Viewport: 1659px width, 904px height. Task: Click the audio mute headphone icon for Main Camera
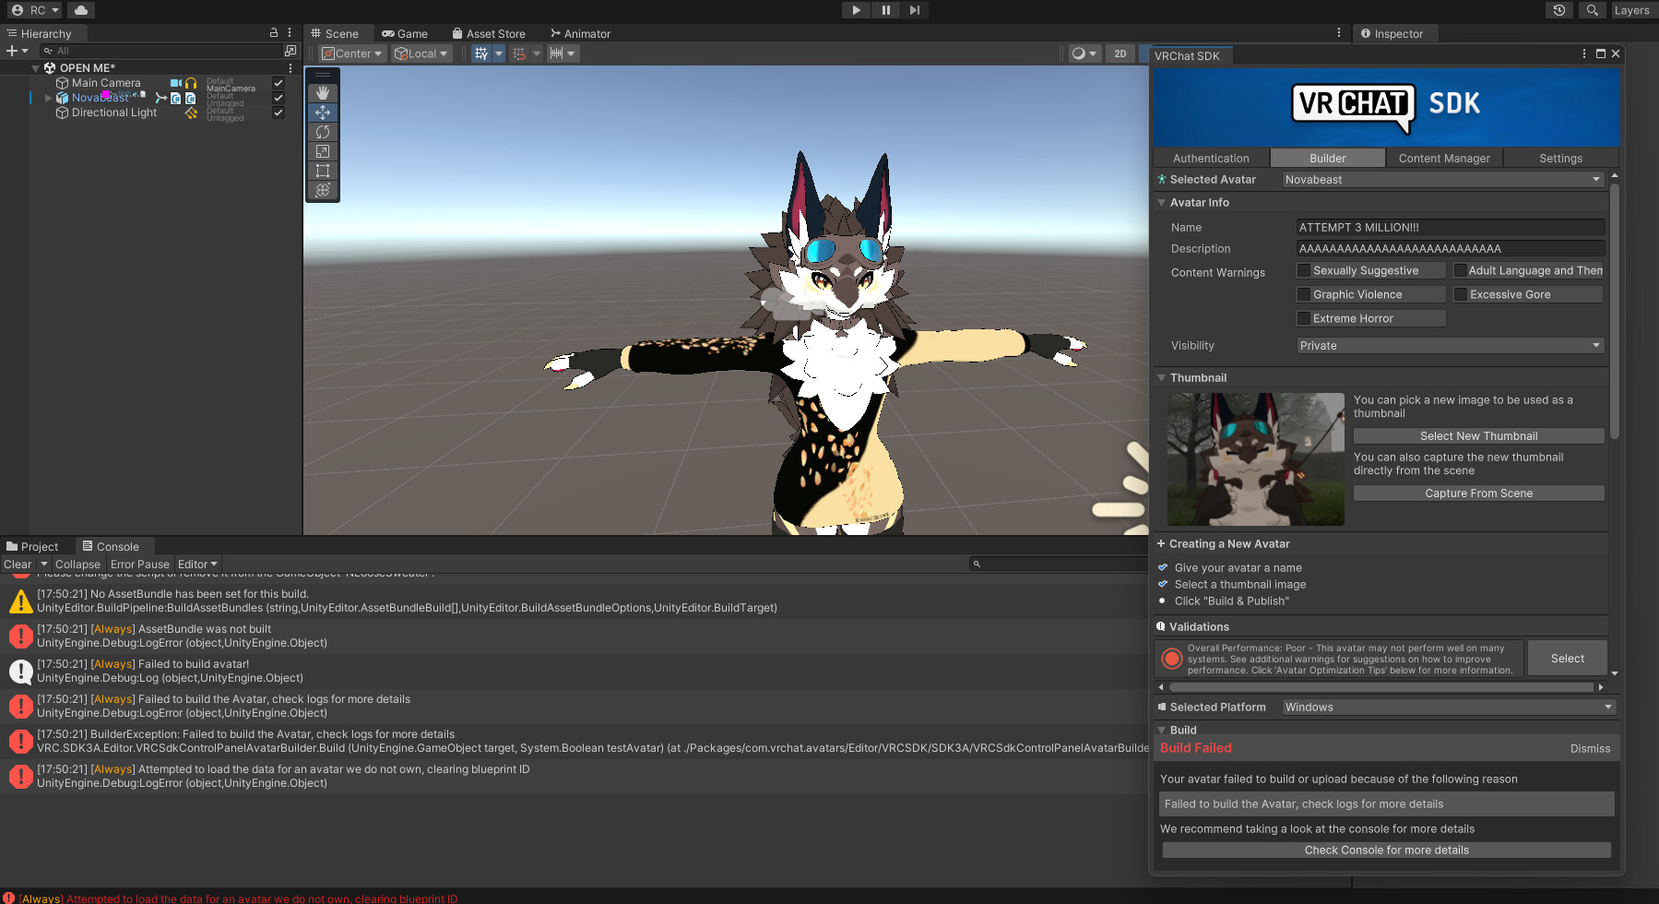190,82
